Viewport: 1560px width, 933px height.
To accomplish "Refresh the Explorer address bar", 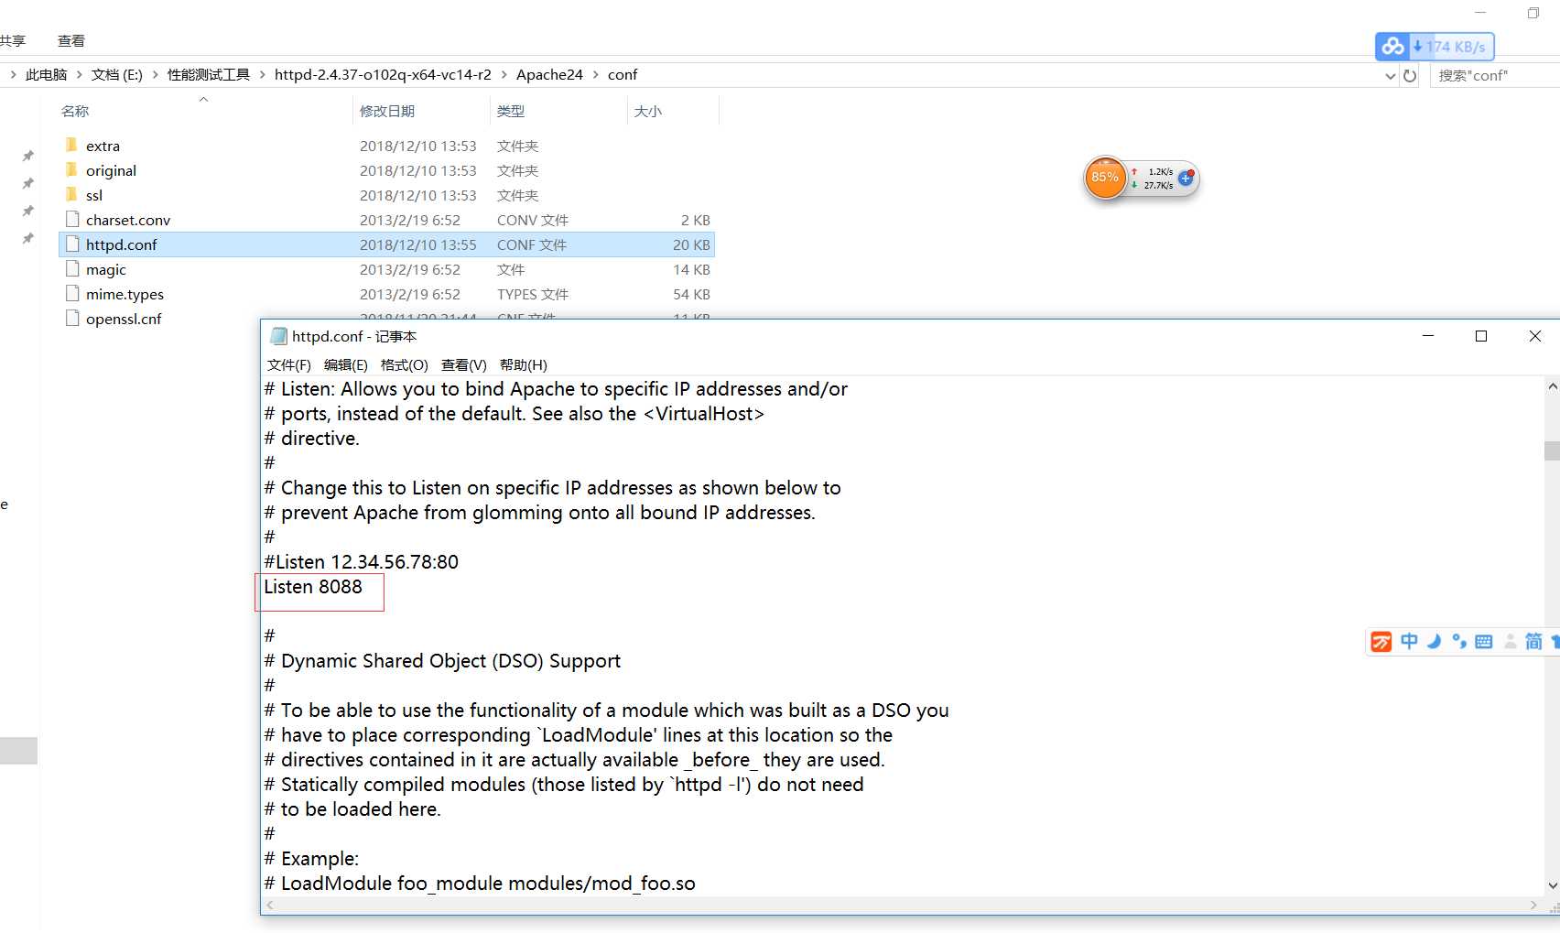I will coord(1410,75).
